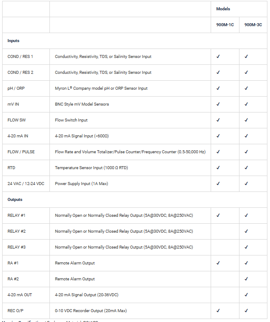Click the 24 VAC / 12-24 VDC label

click(x=26, y=184)
